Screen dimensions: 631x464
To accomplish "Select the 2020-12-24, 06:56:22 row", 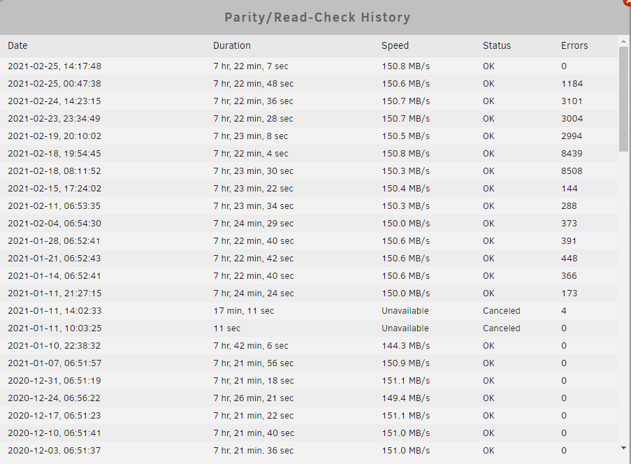I will (309, 398).
